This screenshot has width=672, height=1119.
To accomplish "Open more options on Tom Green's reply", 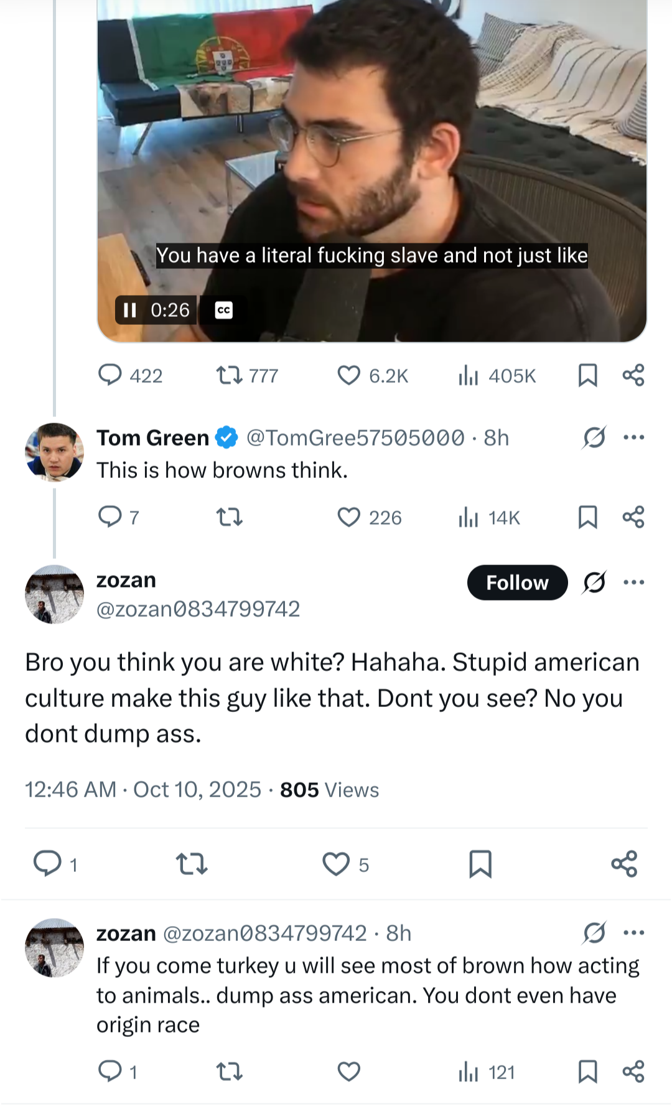I will point(633,438).
